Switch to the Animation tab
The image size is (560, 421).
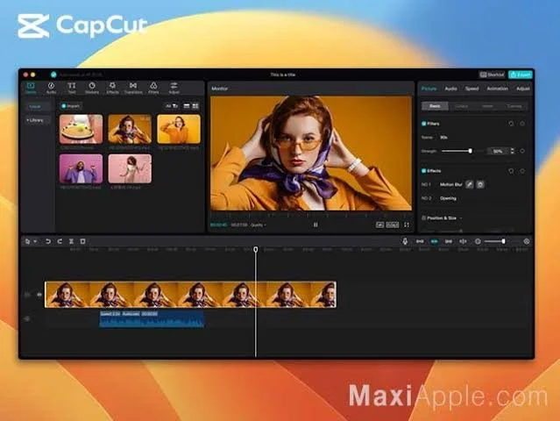click(x=497, y=89)
